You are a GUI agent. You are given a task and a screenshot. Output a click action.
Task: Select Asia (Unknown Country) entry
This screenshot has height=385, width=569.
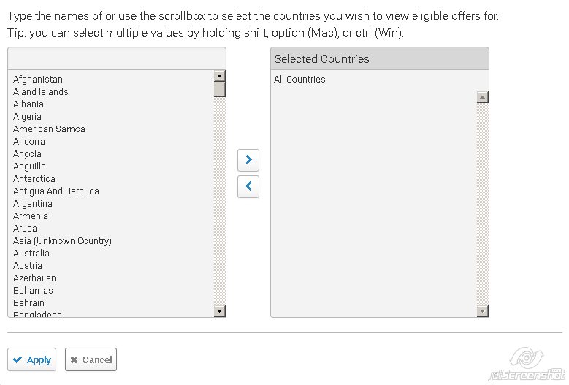click(62, 241)
